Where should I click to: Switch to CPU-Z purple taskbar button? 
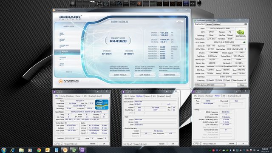pyautogui.click(x=82, y=150)
